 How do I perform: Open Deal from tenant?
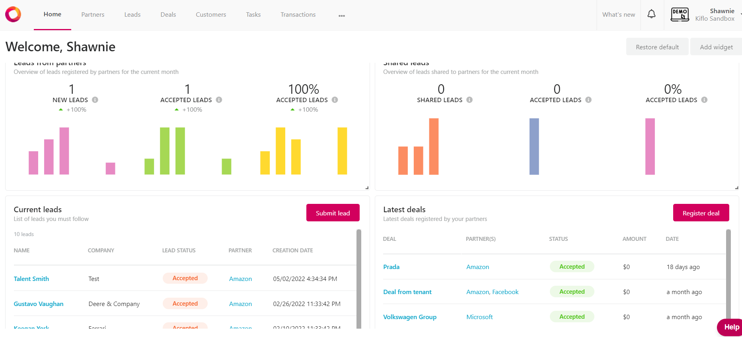tap(407, 292)
